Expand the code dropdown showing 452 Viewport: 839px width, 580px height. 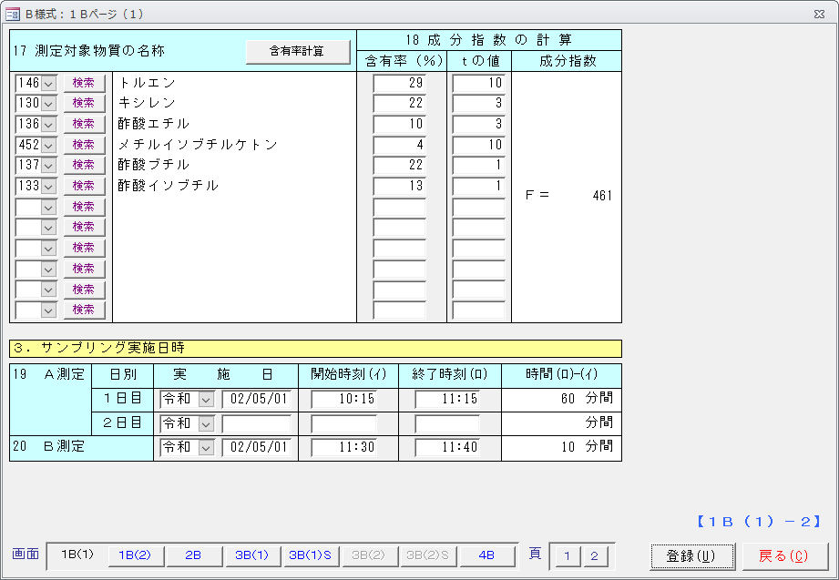tap(49, 145)
